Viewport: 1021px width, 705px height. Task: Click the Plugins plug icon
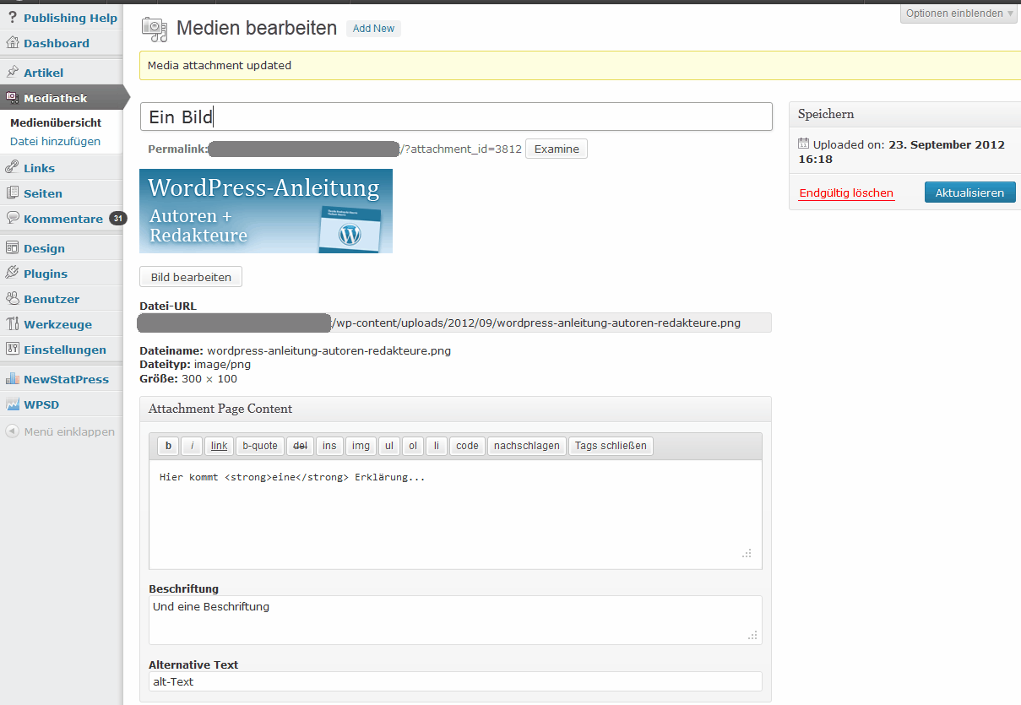coord(12,274)
